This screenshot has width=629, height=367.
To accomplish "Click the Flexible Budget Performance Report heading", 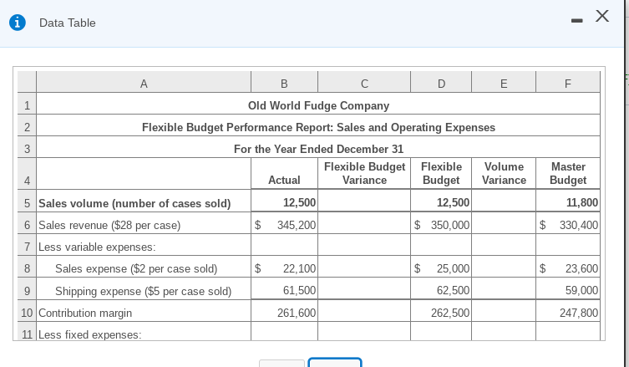I will click(x=318, y=127).
